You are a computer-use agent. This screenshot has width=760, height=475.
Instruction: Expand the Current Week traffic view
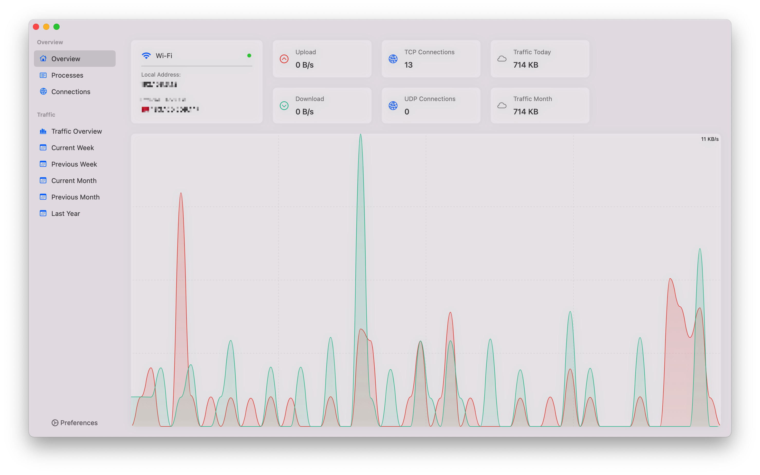(x=72, y=148)
